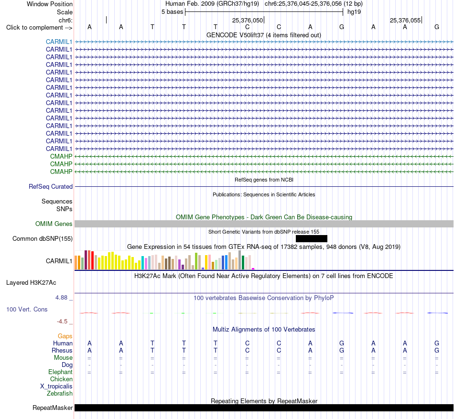
Task: Open '100 vertebrates Basewise Conservation by PhyloP'
Action: [x=264, y=298]
